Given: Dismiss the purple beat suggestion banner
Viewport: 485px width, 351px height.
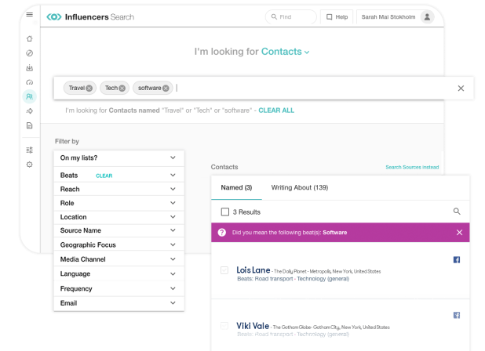Looking at the screenshot, I should point(459,233).
